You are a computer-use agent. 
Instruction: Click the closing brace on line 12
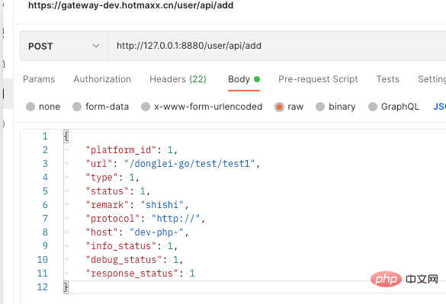point(66,287)
